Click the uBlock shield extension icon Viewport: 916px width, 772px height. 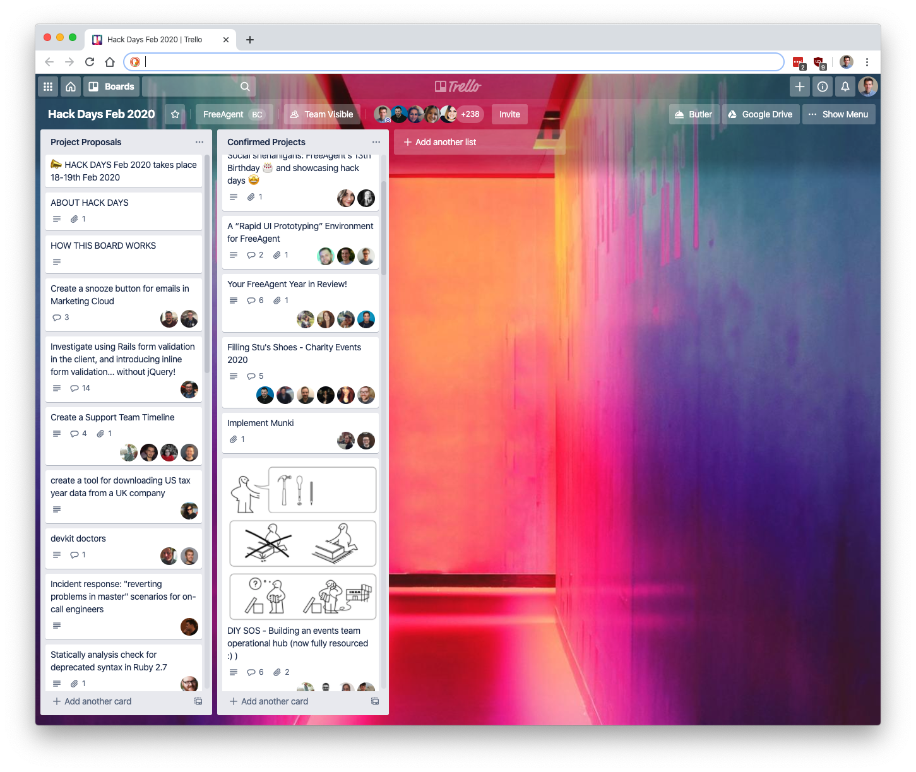819,62
